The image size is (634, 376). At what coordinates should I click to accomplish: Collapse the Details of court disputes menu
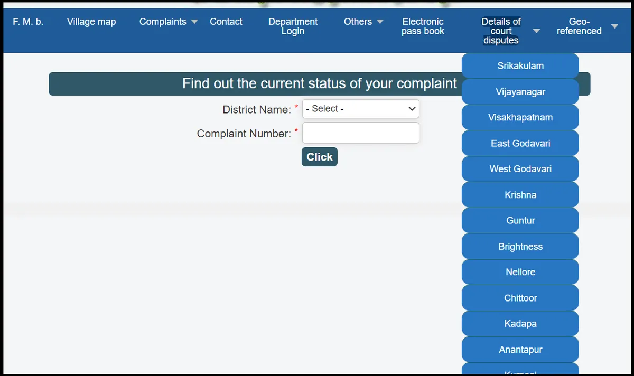pyautogui.click(x=501, y=31)
